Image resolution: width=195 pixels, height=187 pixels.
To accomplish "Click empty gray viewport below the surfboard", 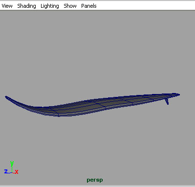I will click(x=98, y=140).
